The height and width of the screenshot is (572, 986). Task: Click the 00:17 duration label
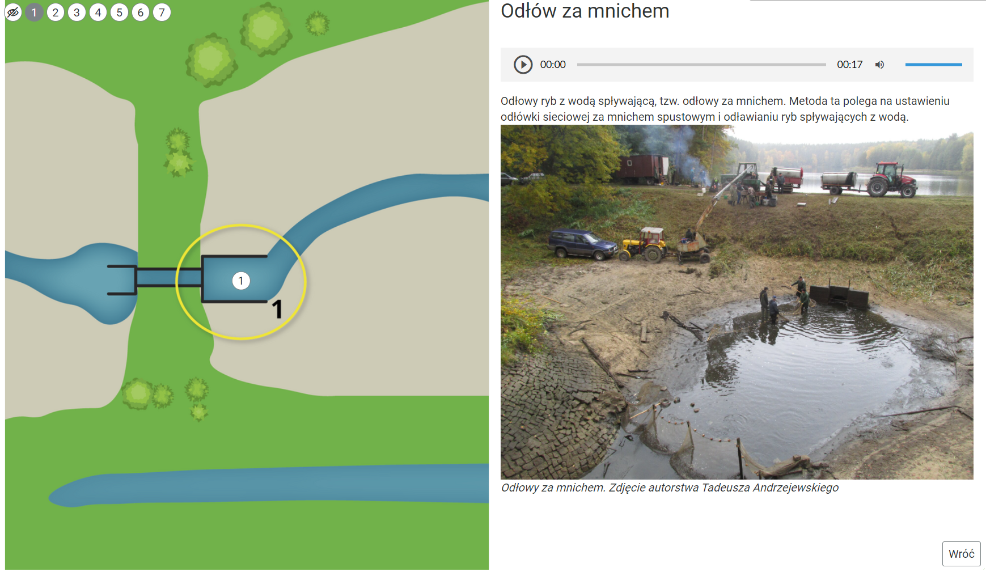[x=849, y=65]
